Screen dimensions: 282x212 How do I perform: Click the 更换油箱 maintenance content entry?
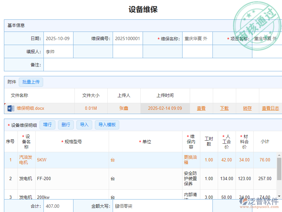click(190, 160)
